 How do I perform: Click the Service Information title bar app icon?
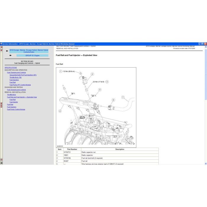point(1,44)
